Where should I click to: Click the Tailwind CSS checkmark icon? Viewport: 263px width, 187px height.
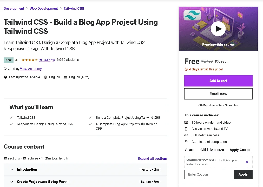pos(11,118)
